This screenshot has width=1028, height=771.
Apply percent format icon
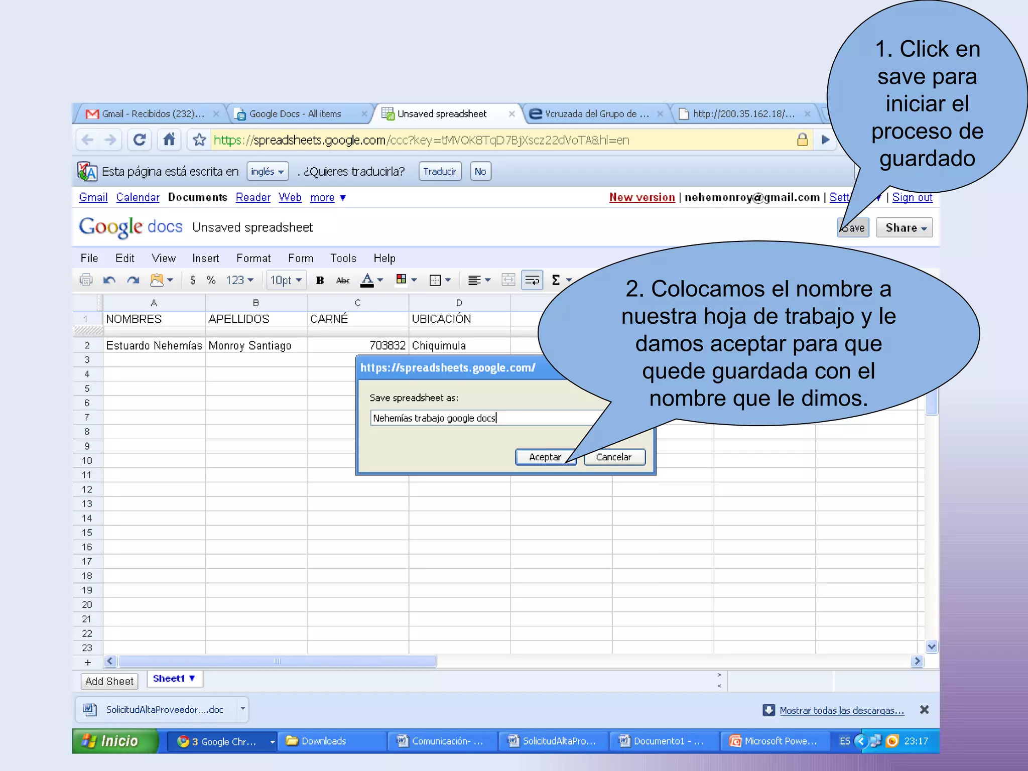click(x=211, y=280)
